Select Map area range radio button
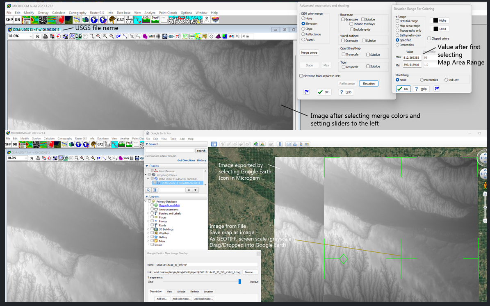Image resolution: width=490 pixels, height=306 pixels. [397, 26]
